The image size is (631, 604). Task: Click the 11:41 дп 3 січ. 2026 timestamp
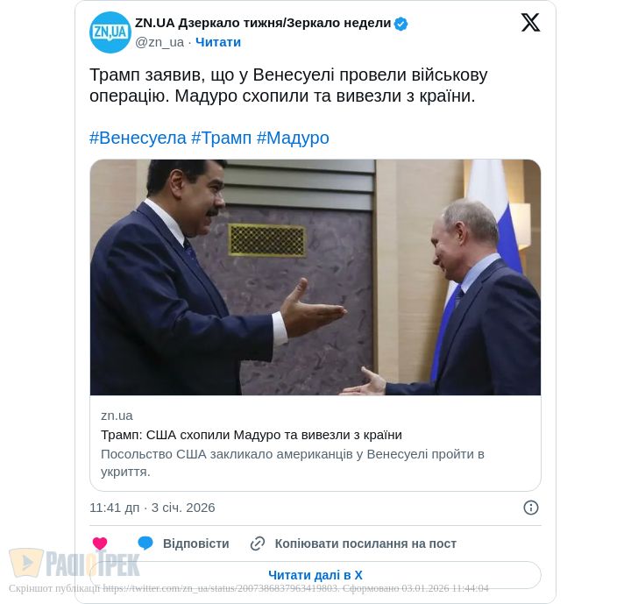[152, 508]
